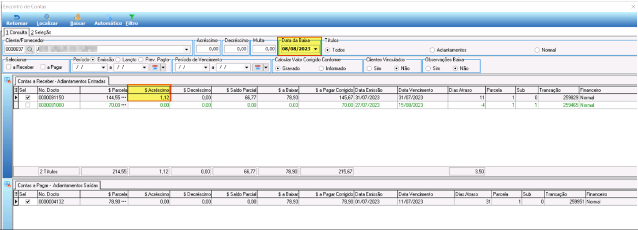Viewport: 638px width, 230px height.
Task: Click into the Multa value field
Action: click(x=264, y=49)
